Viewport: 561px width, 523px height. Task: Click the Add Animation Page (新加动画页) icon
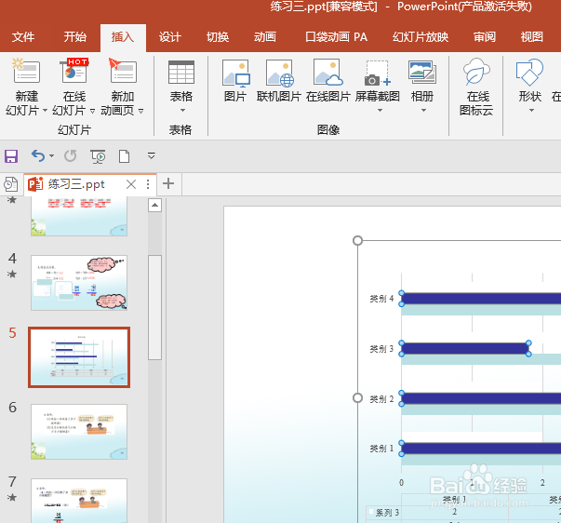click(x=123, y=72)
